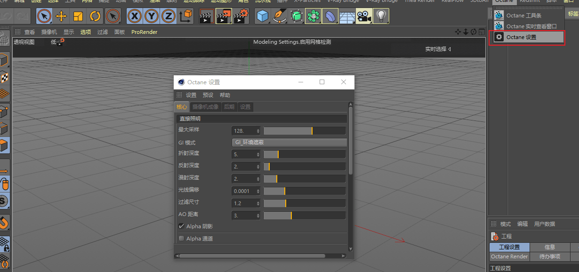Click the 工程设置 button
The image size is (579, 272).
(509, 247)
